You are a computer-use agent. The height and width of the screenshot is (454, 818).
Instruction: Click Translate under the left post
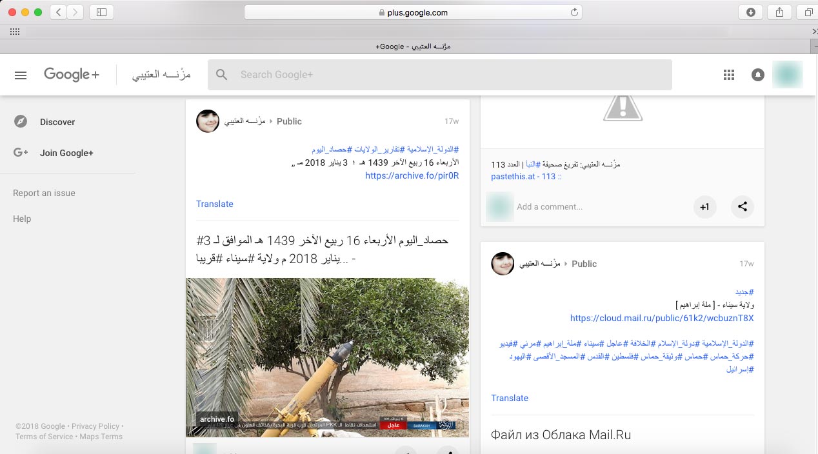[x=214, y=204]
